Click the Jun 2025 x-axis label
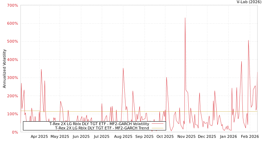Screen dimensions: 265x141 [x=81, y=137]
